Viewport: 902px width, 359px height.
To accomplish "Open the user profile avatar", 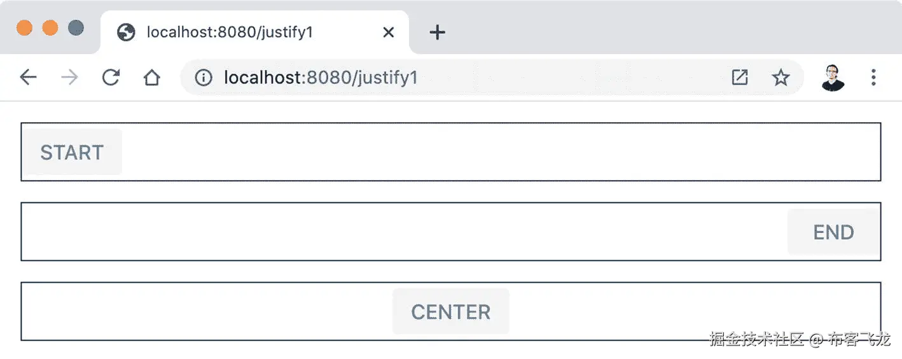I will pos(833,78).
